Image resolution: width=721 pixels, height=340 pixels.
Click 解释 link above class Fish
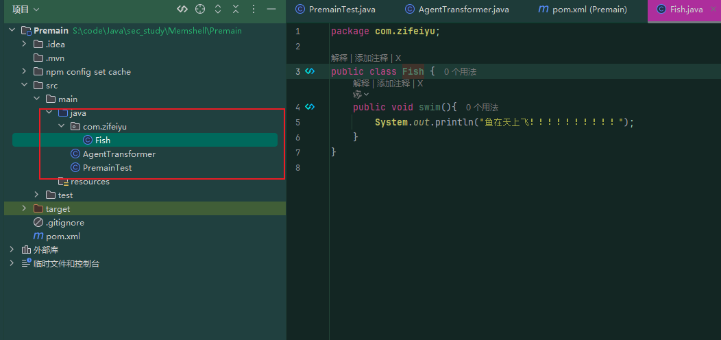339,58
